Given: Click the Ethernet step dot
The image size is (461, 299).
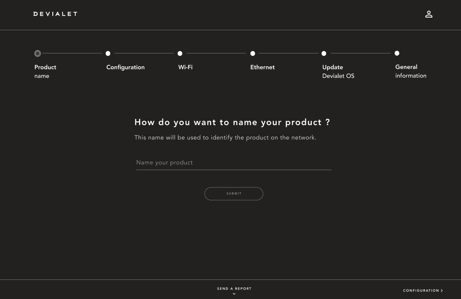Looking at the screenshot, I should [x=253, y=54].
